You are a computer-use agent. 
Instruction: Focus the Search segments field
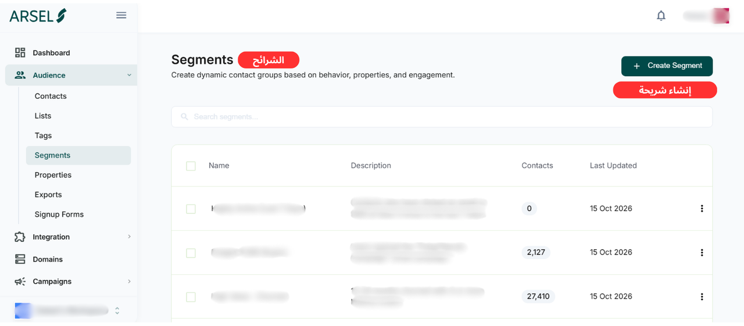442,117
